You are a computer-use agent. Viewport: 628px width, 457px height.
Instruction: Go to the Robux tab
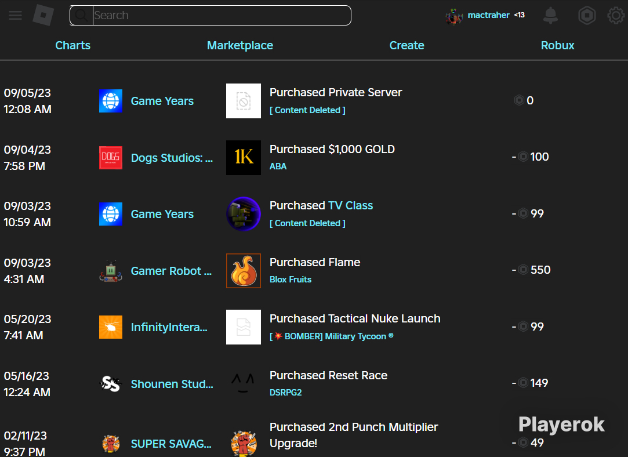pos(557,45)
